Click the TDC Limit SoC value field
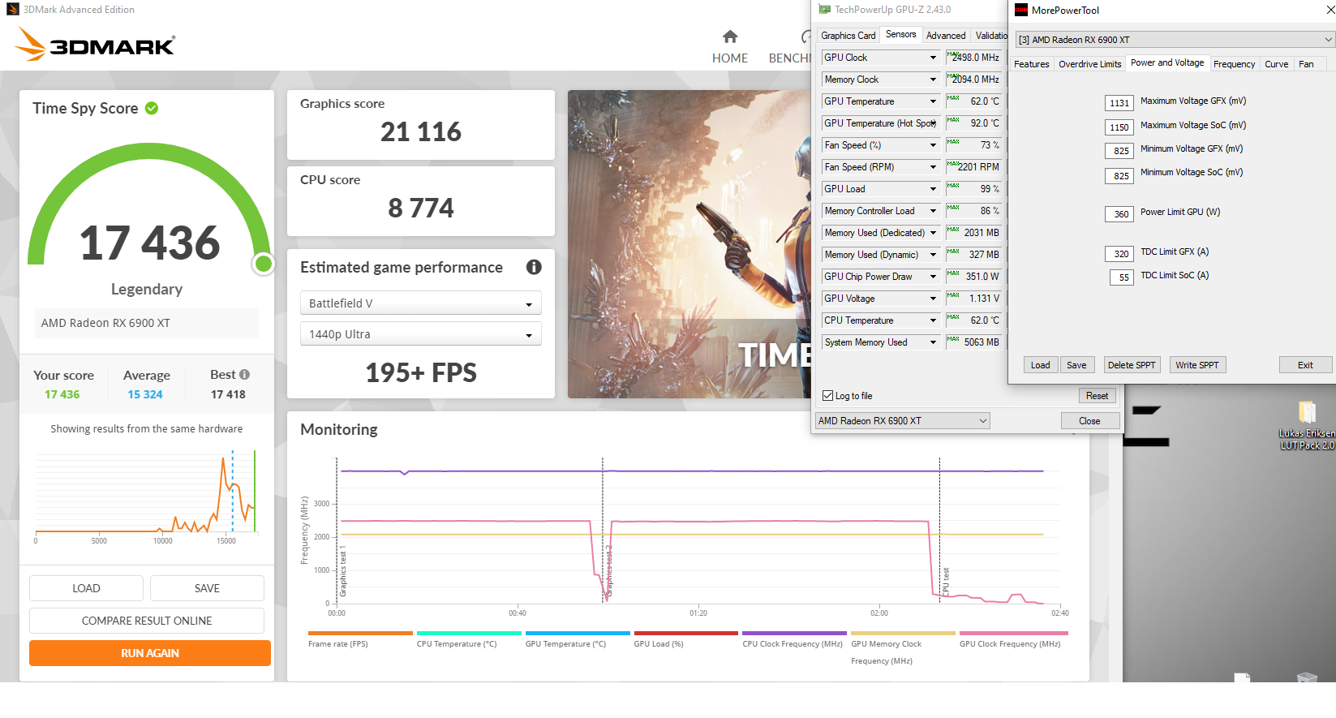 (1122, 277)
